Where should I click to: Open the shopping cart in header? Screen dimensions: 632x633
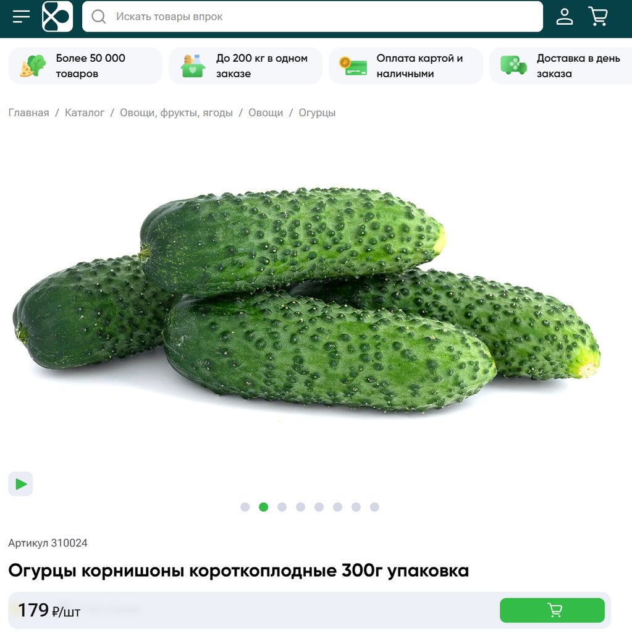click(x=598, y=17)
